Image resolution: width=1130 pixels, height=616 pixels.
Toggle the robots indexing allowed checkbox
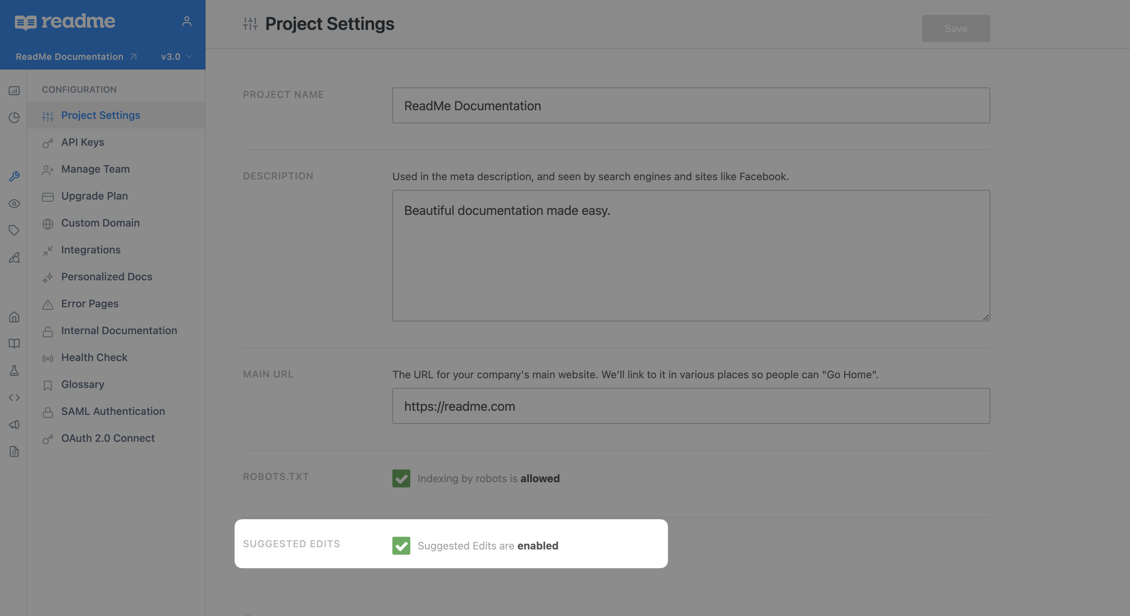click(401, 478)
